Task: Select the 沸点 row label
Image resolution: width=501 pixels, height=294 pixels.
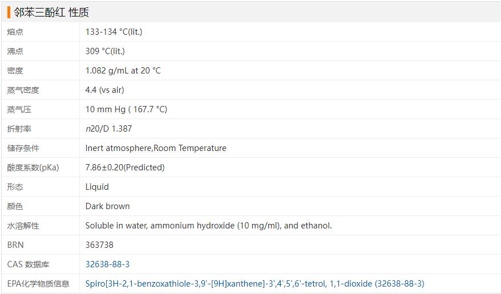Action: [15, 51]
